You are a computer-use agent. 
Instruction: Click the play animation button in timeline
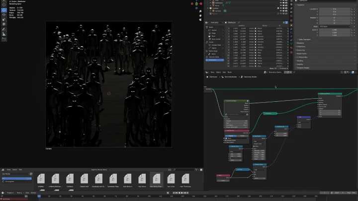point(181,192)
